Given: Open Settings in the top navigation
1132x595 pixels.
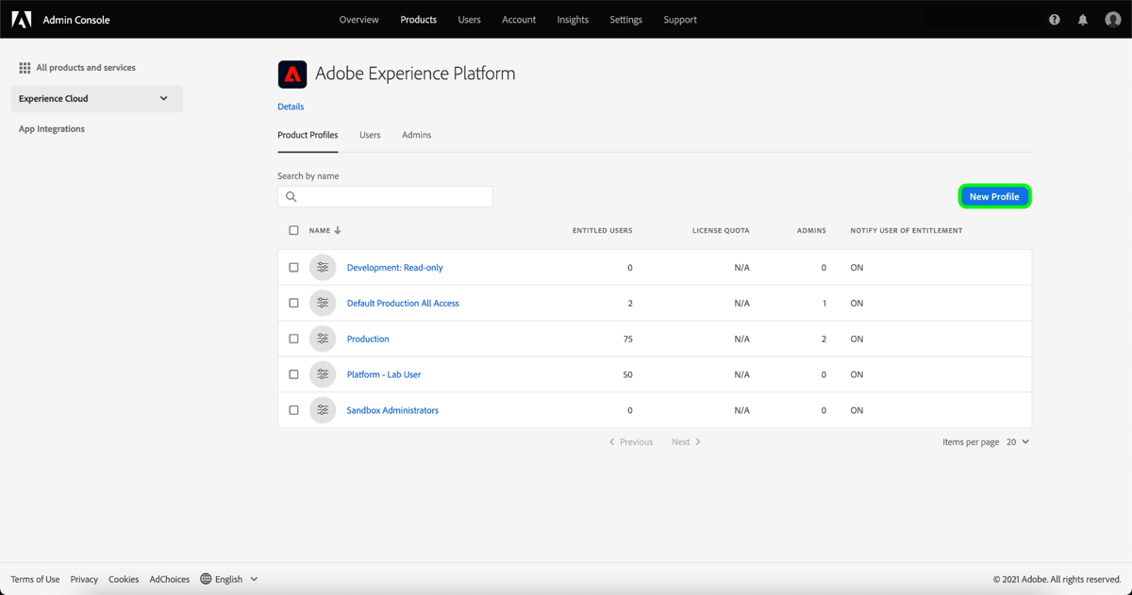Looking at the screenshot, I should [625, 19].
